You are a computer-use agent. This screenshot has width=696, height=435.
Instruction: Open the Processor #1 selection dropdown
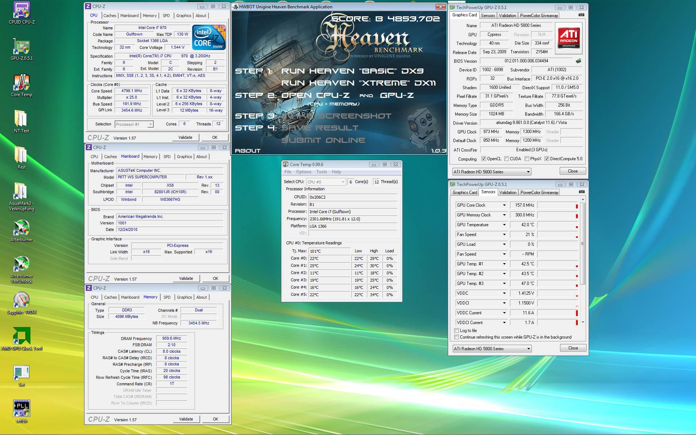coord(134,124)
